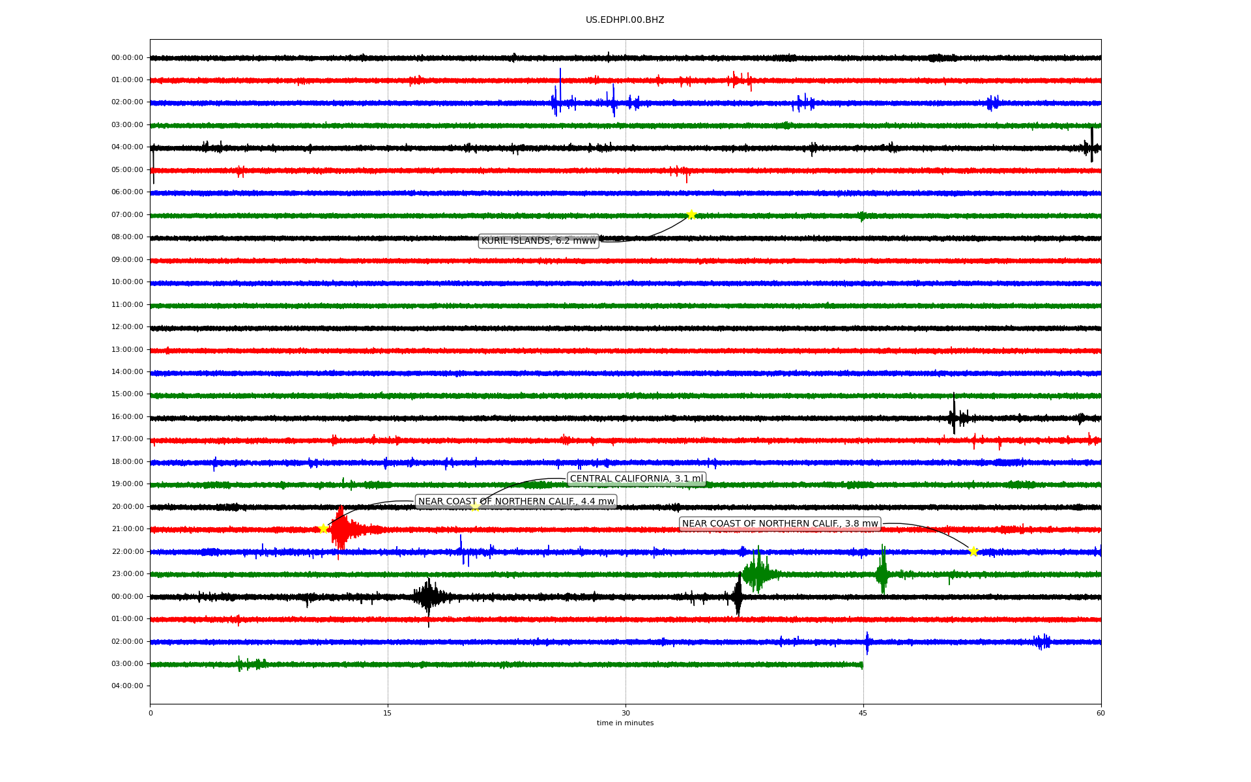Click the large green burst on the 23:00:00 trace

[756, 573]
